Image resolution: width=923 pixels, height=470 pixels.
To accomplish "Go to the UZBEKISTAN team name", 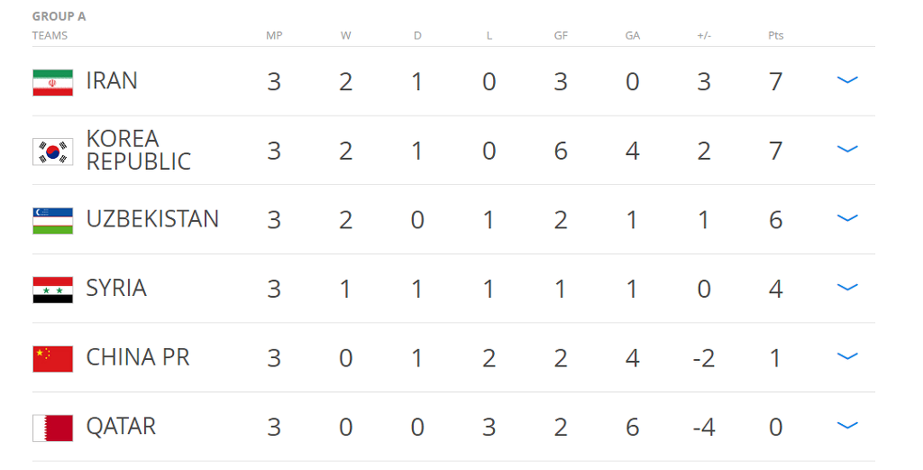I will [152, 219].
